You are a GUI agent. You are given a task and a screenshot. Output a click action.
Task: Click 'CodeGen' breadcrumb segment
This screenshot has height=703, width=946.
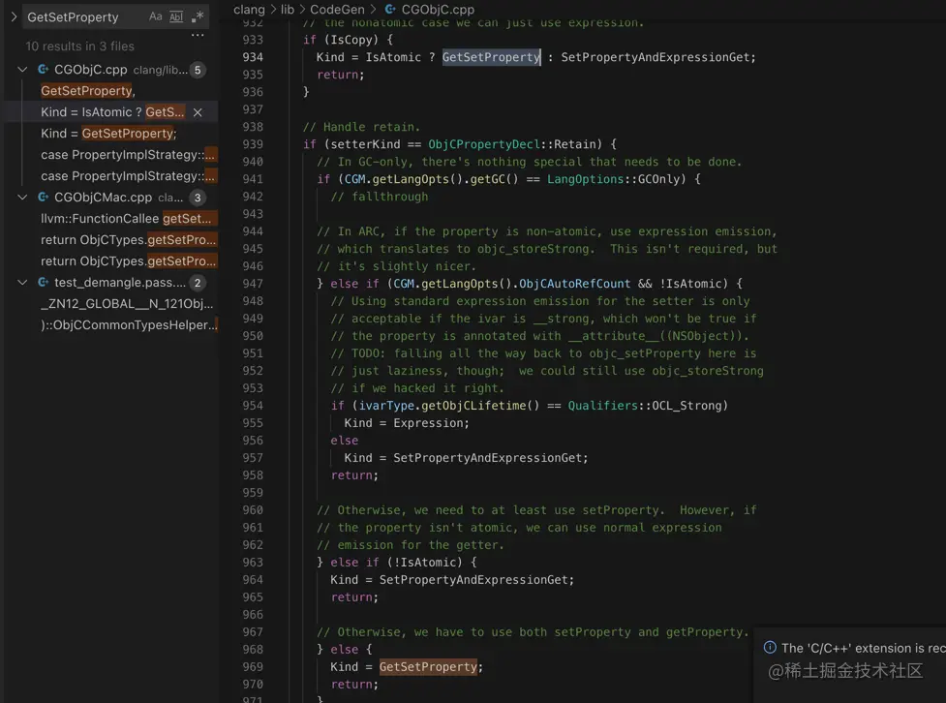pos(337,10)
